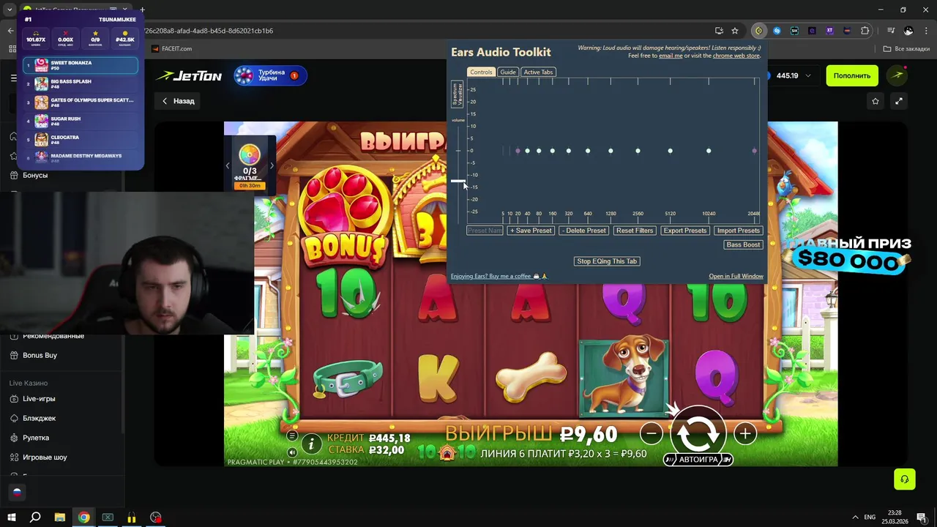Toggle the Bass Boost button
Screen dimensions: 937x527
[x=743, y=244]
